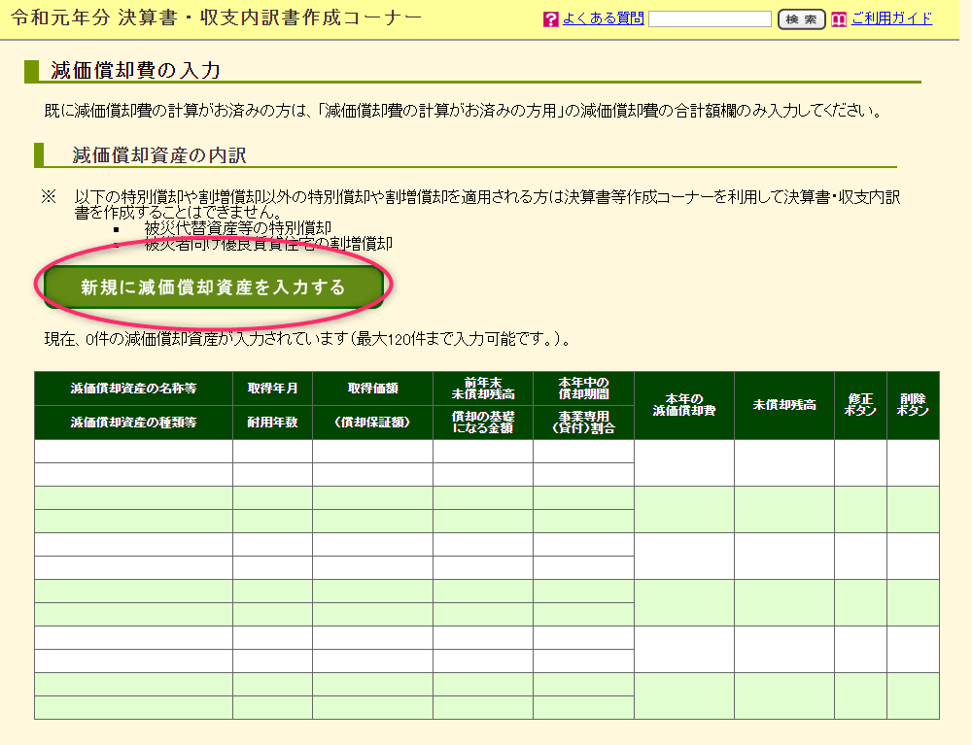Click 新規に減価償却資産を入力する button
Viewport: 972px width, 745px height.
[x=213, y=287]
